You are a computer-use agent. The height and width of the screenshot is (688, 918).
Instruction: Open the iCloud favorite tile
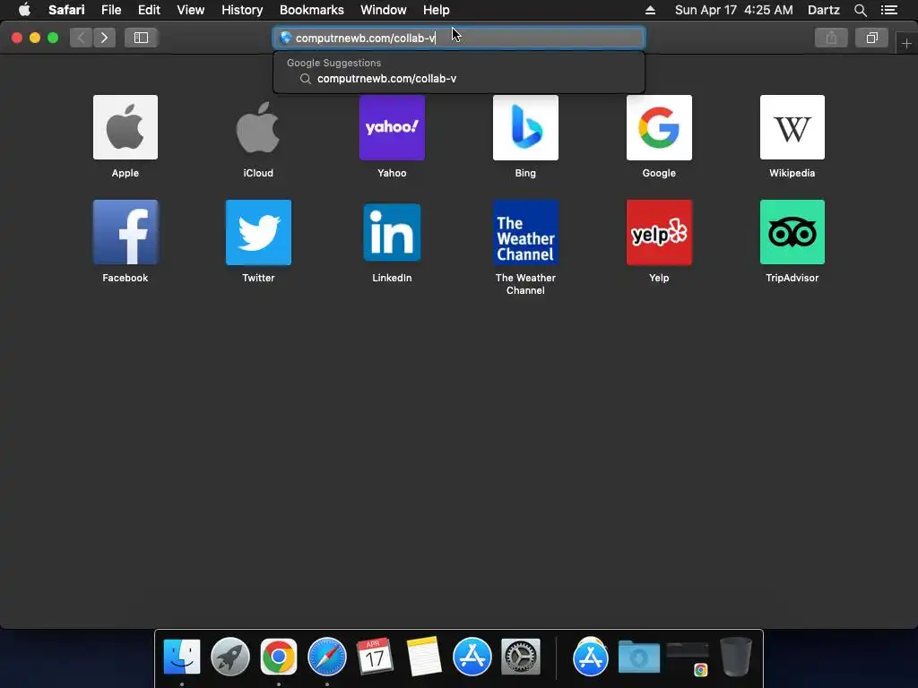click(258, 127)
